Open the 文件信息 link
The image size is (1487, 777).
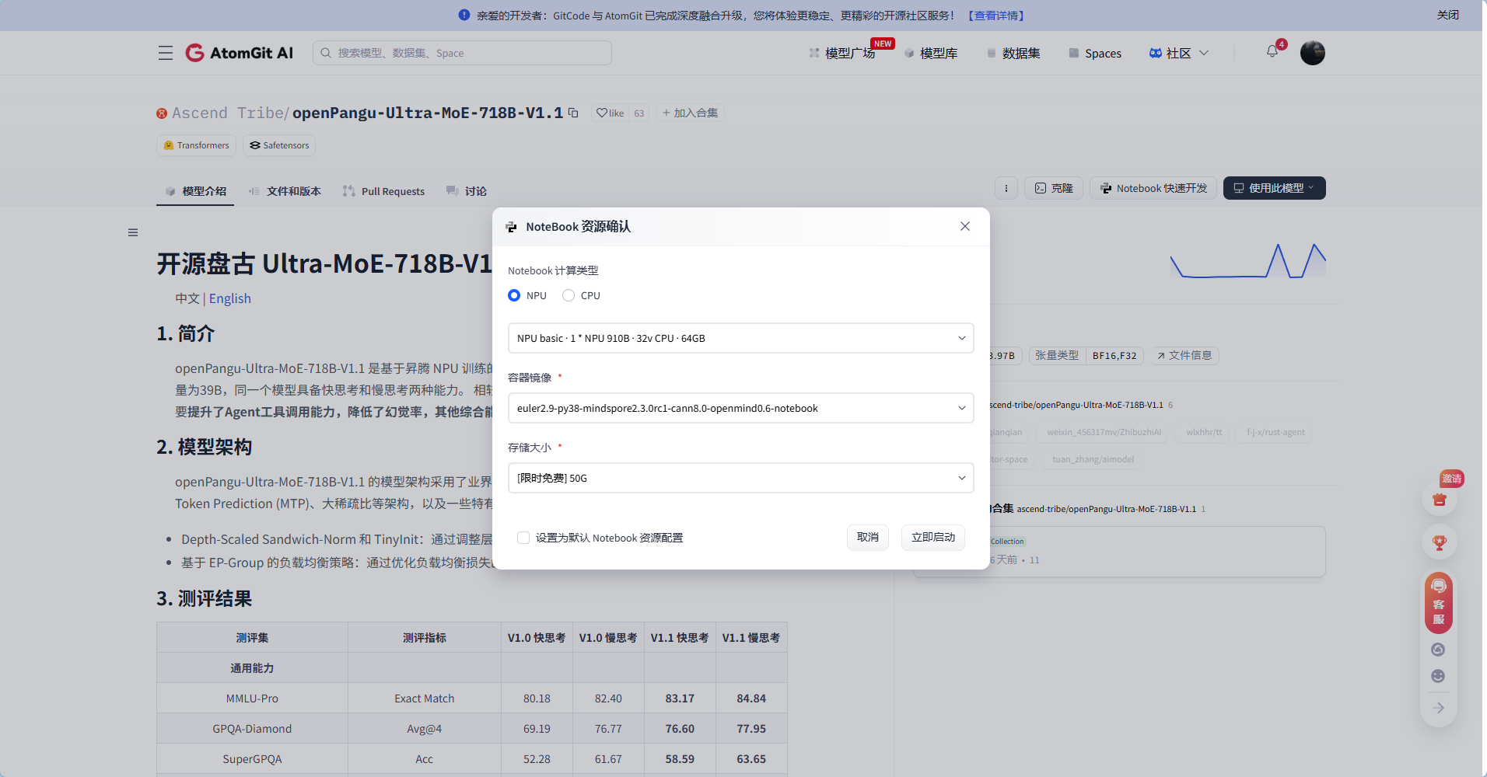click(1184, 355)
